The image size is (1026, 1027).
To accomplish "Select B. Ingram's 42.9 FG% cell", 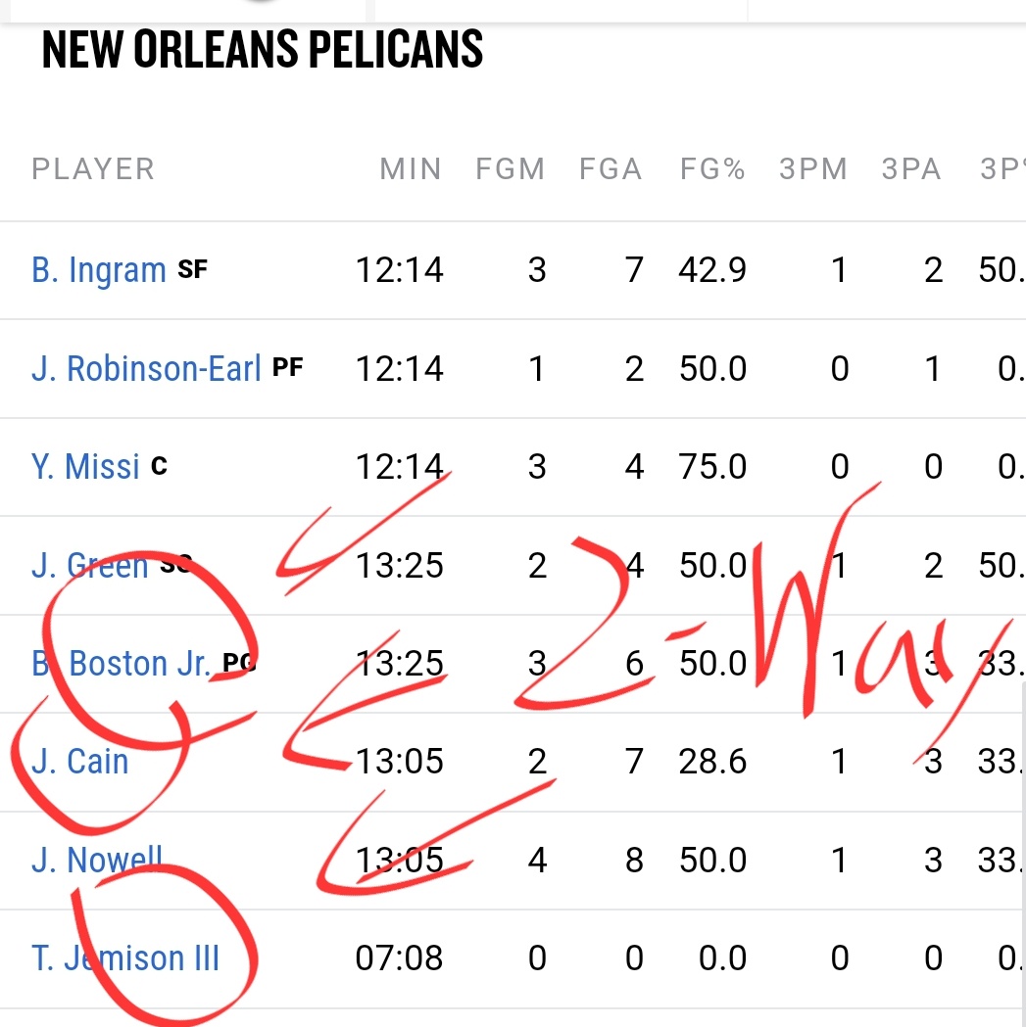I will tap(712, 270).
